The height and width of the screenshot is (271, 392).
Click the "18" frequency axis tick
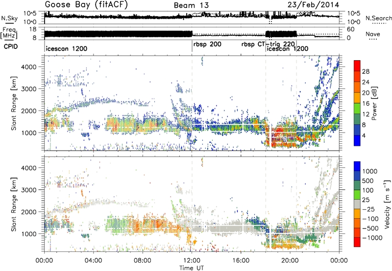click(x=32, y=29)
